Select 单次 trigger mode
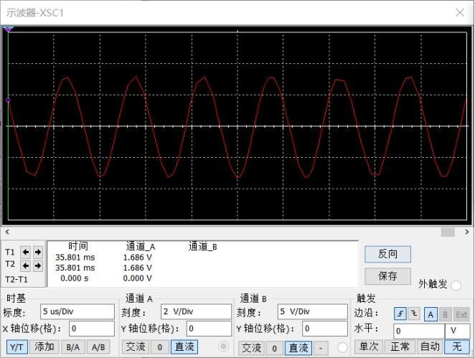Screen dimensions: 475x358 (369, 347)
